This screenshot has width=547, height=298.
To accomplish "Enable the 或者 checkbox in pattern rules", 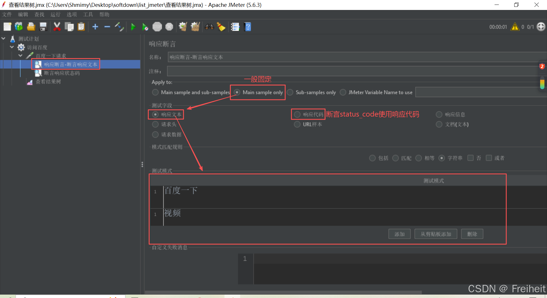I will (489, 158).
